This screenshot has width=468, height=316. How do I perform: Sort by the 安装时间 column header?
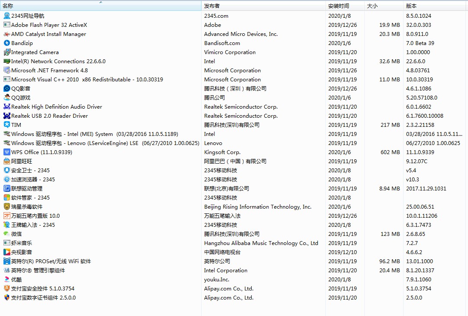(x=345, y=6)
